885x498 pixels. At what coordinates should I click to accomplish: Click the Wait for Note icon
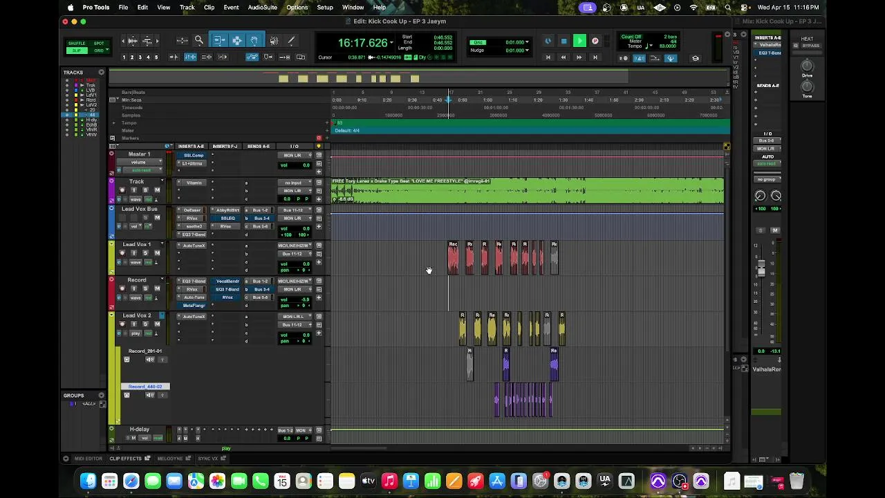[x=624, y=58]
